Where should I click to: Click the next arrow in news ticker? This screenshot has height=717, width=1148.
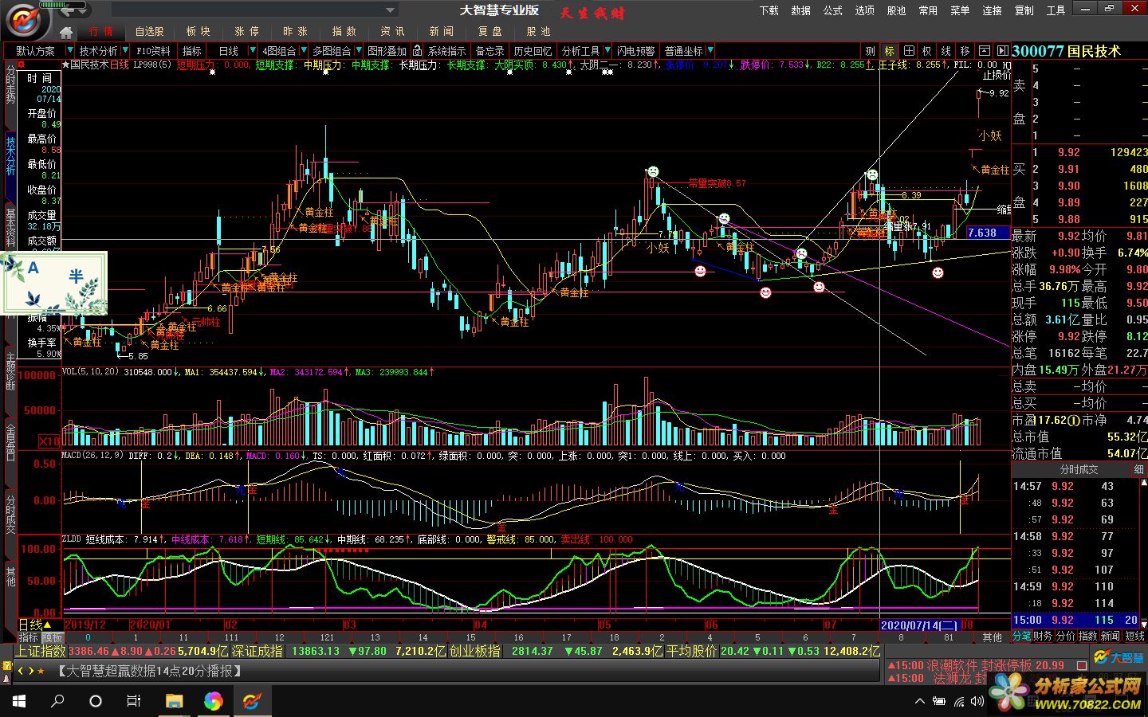click(30, 671)
